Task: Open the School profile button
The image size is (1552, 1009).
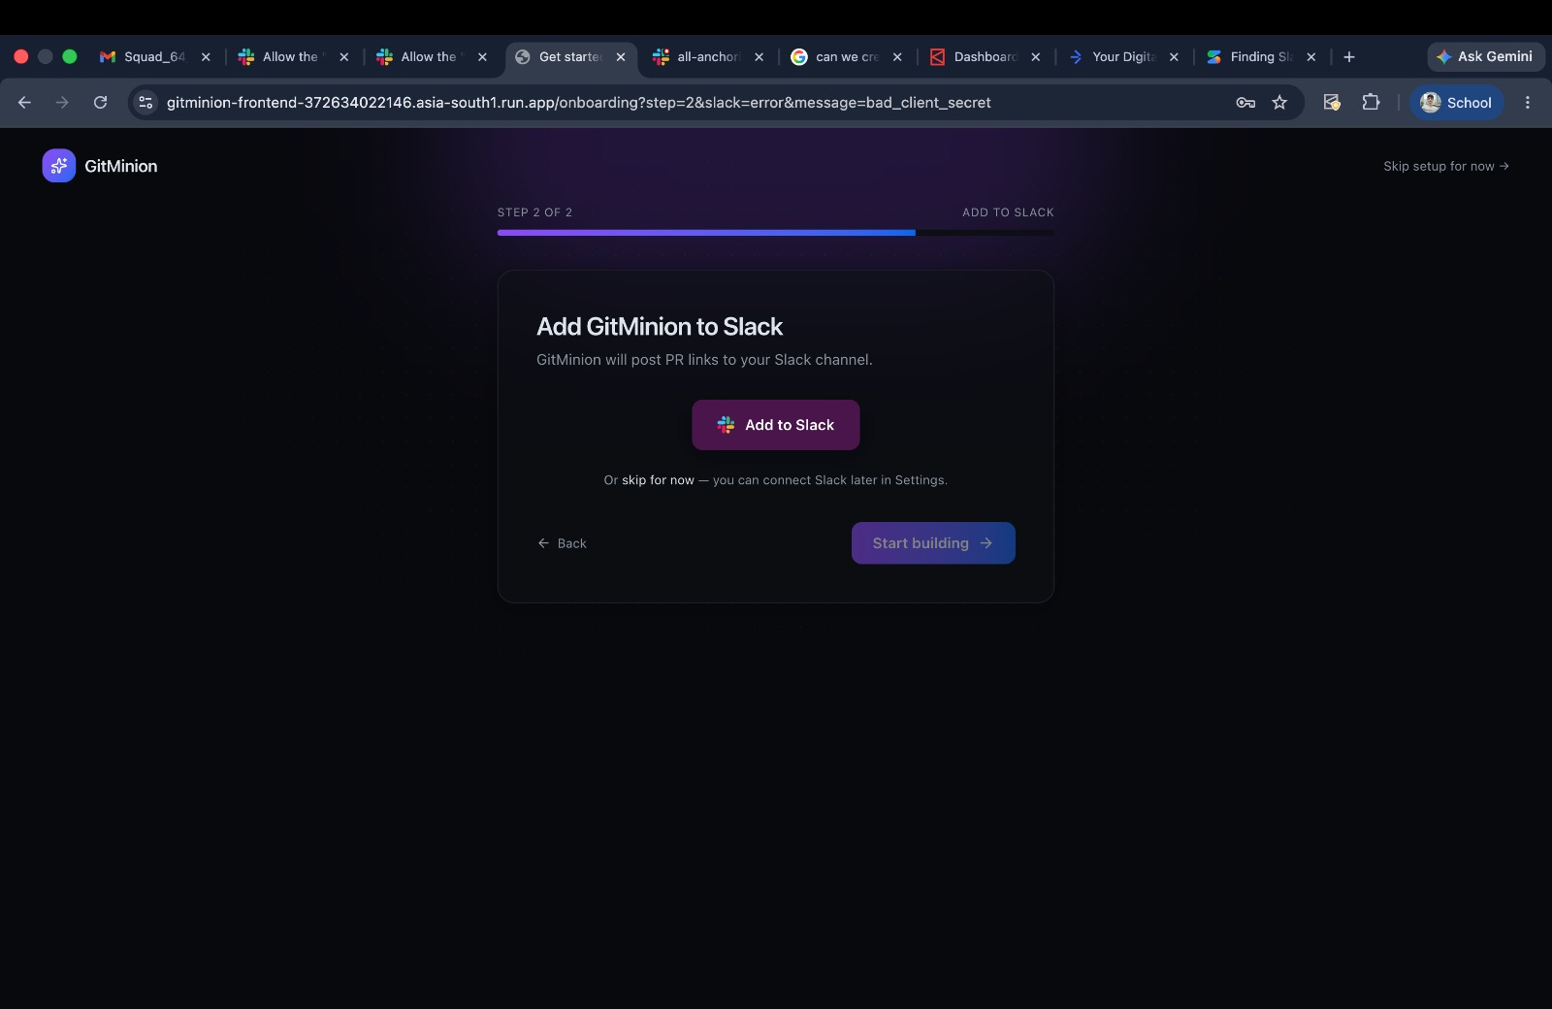Action: click(1457, 102)
